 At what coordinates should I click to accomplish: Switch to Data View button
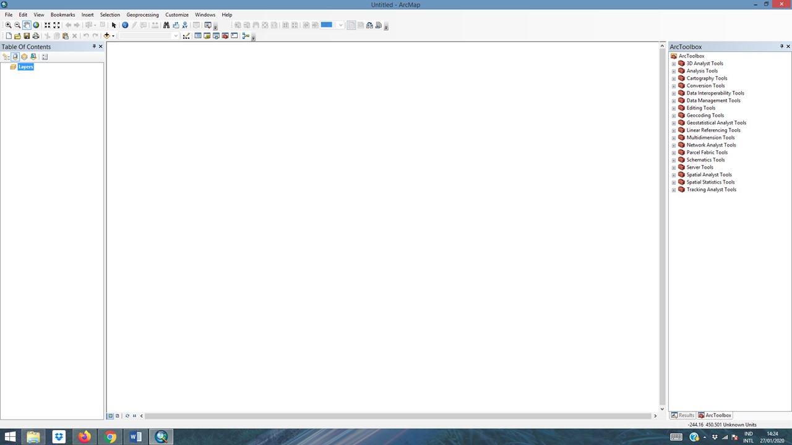[111, 416]
